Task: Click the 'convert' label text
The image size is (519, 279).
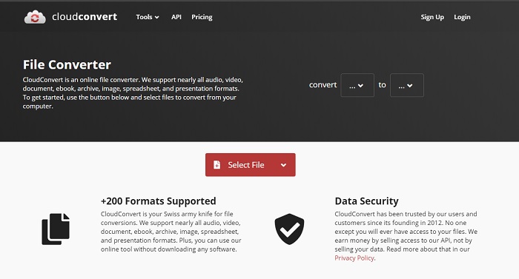Action: coord(323,85)
